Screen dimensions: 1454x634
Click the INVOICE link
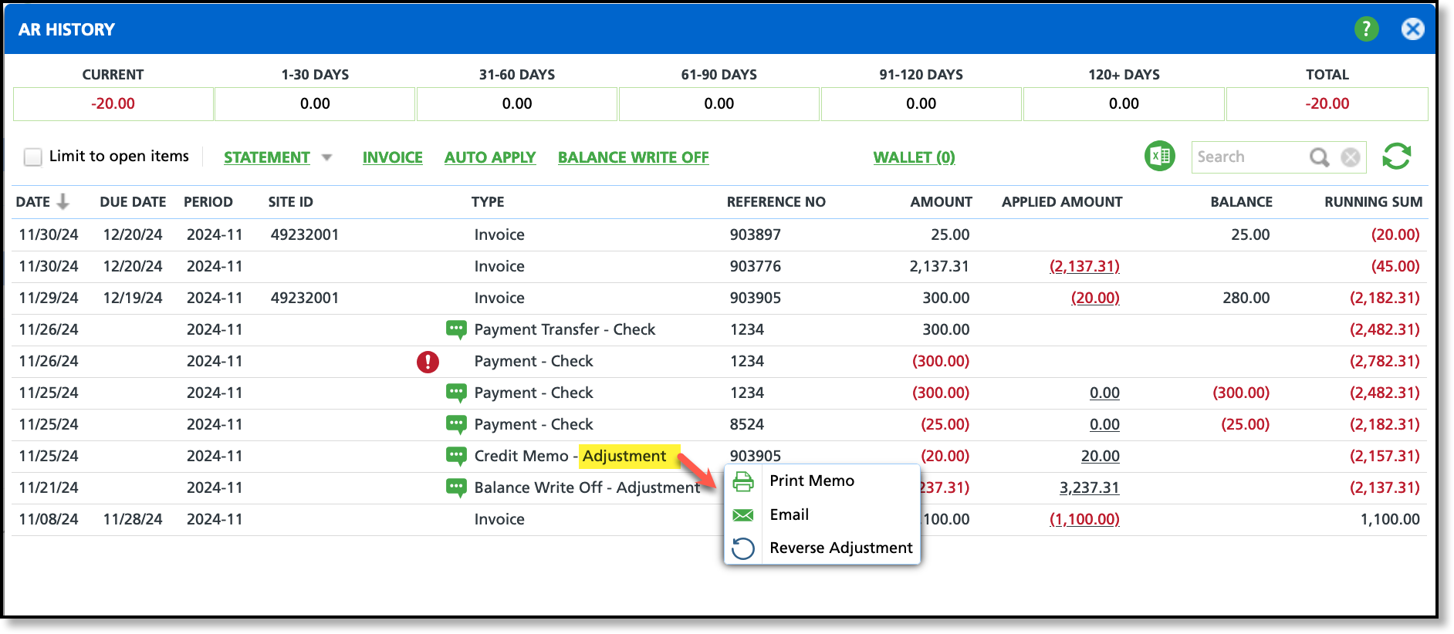click(x=393, y=157)
